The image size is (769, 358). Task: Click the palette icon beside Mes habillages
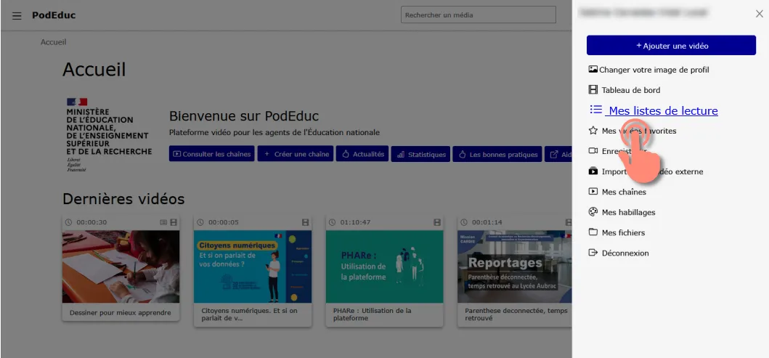point(593,212)
